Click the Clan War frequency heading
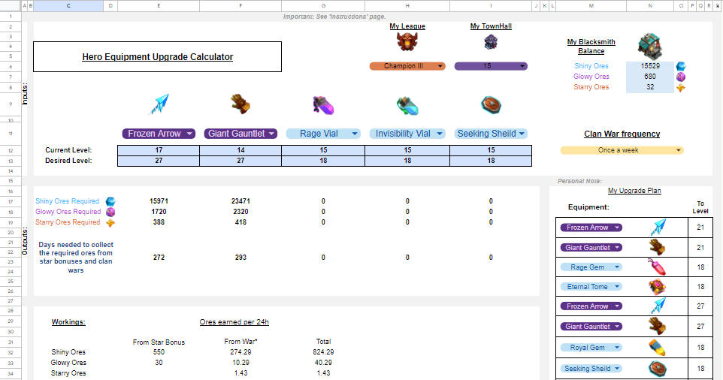 (622, 134)
